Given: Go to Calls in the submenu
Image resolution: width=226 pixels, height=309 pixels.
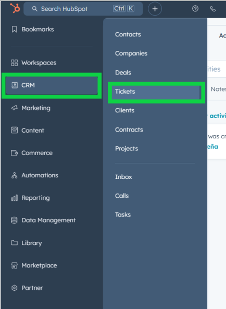Looking at the screenshot, I should (x=122, y=196).
